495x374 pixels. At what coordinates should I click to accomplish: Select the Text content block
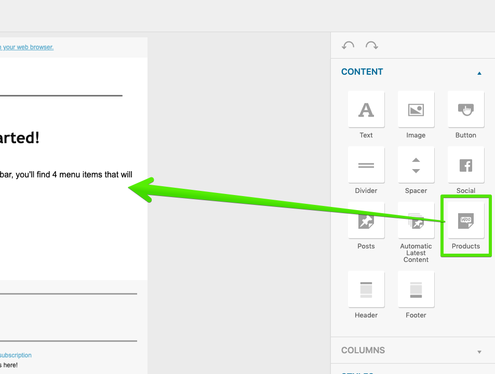coord(366,109)
